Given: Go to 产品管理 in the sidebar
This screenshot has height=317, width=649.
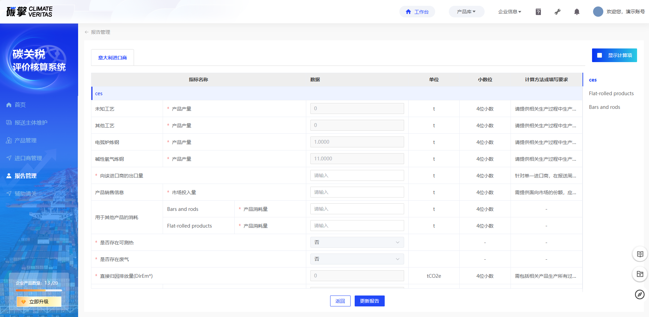Looking at the screenshot, I should (26, 140).
